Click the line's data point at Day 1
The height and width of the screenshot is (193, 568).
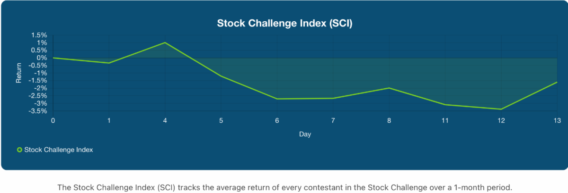pos(109,63)
